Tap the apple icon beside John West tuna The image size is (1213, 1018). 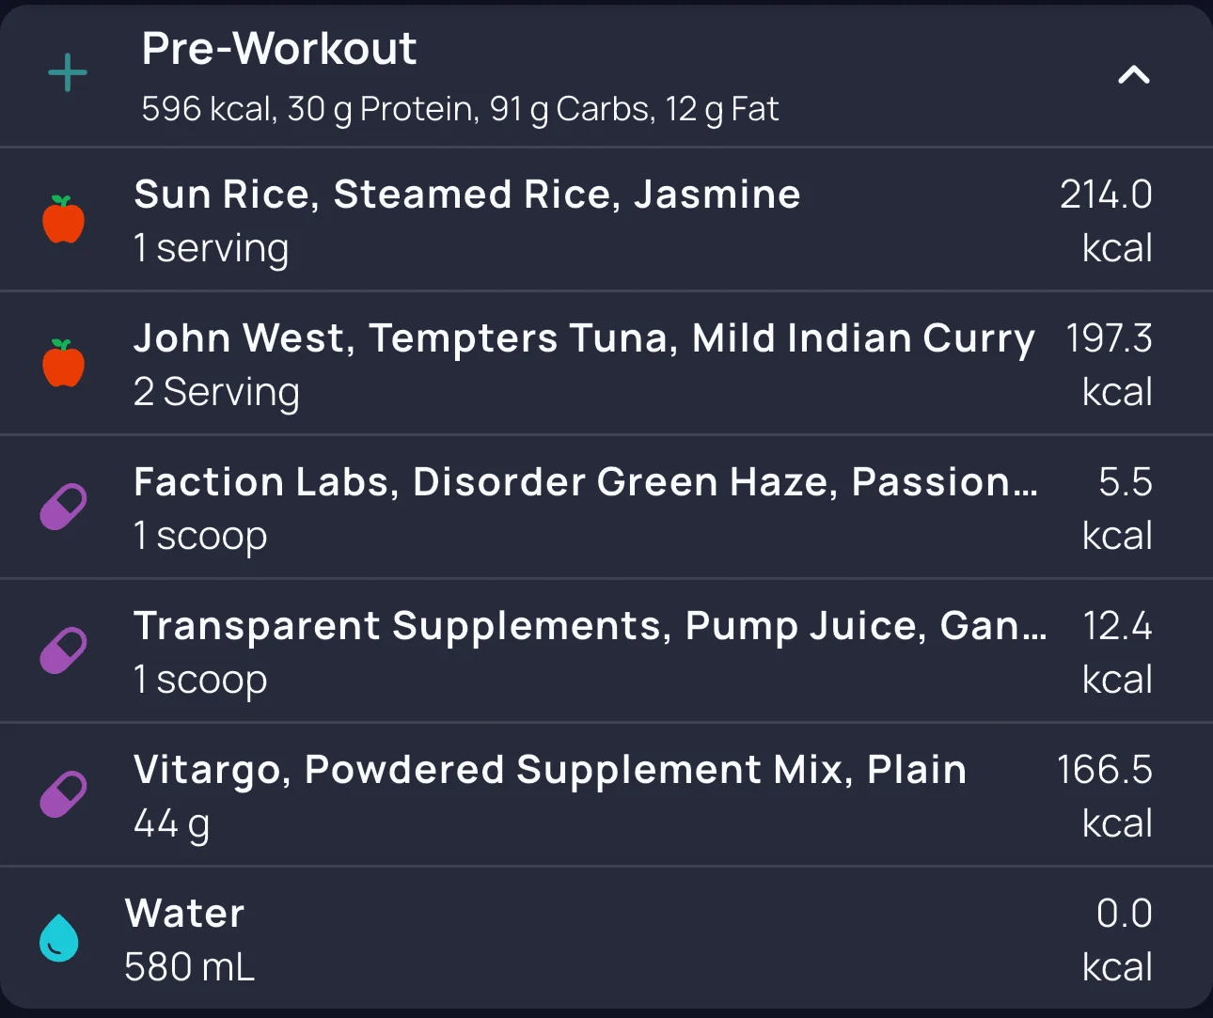[64, 364]
